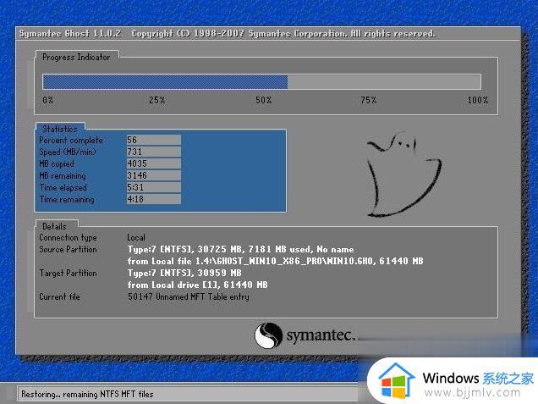Click the 'Connection type' label

pos(68,237)
